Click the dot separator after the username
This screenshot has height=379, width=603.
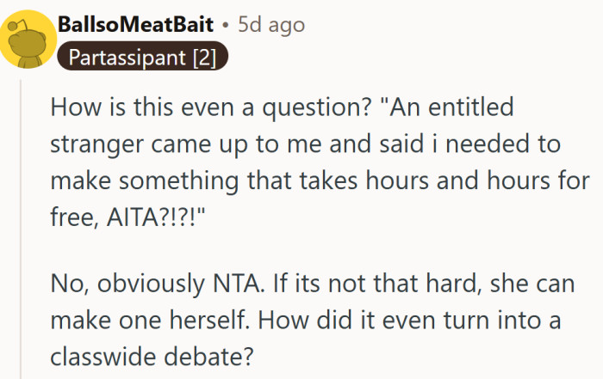tap(225, 25)
